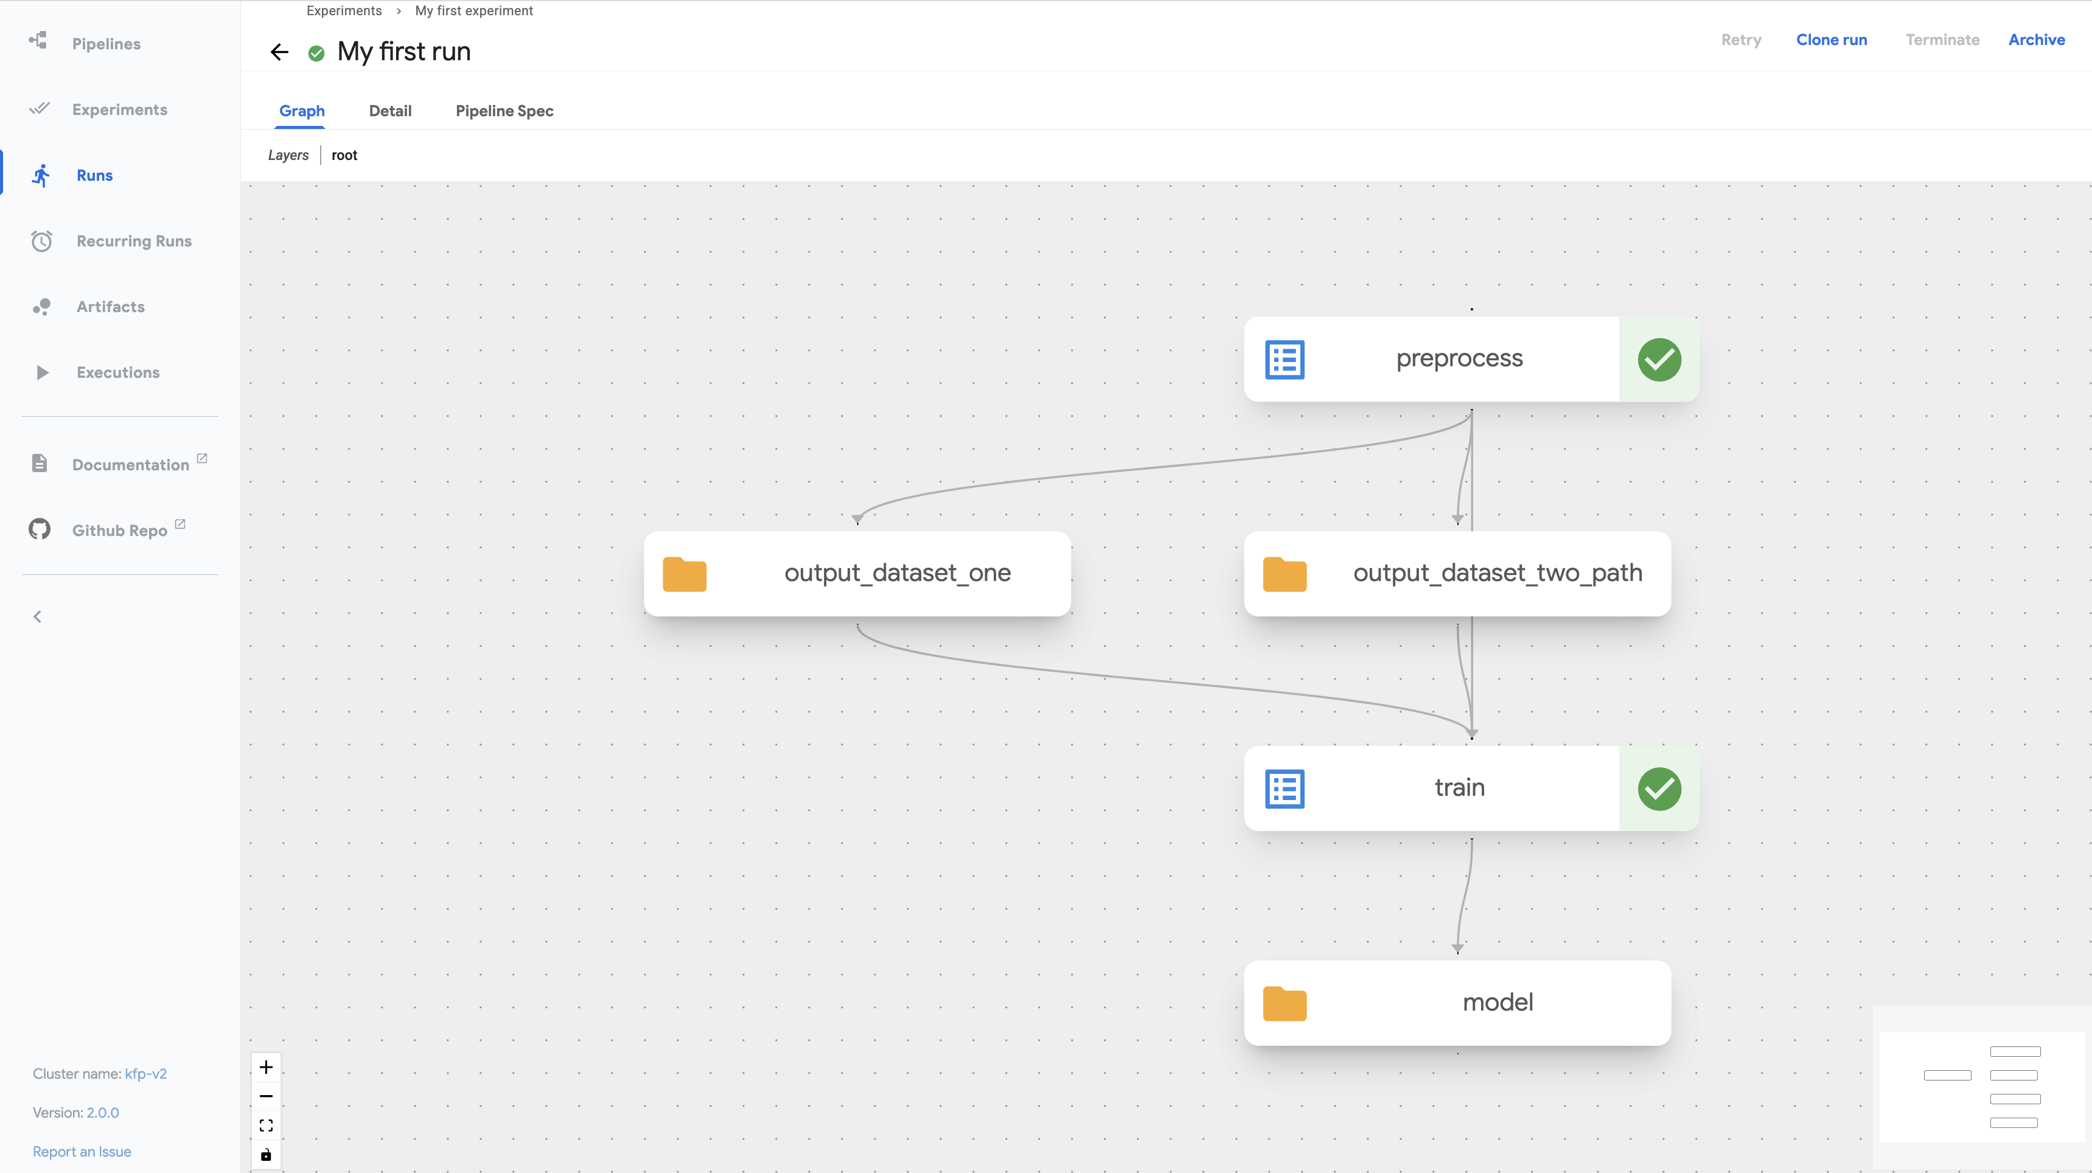Toggle the left sidebar collapse arrow
The height and width of the screenshot is (1173, 2092).
click(x=37, y=616)
